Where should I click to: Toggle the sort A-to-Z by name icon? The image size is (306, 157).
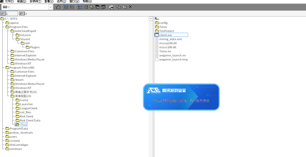click(80, 7)
